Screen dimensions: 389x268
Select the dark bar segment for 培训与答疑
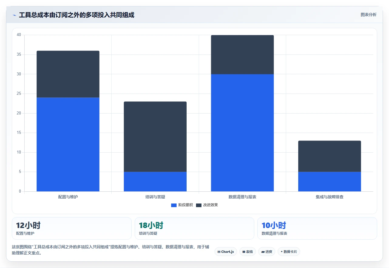(x=155, y=137)
